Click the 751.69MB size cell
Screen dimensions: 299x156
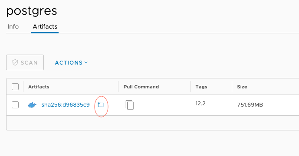[250, 105]
